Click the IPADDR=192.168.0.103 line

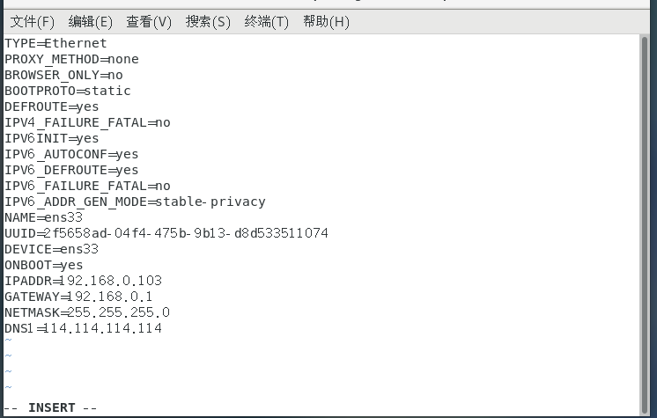84,281
